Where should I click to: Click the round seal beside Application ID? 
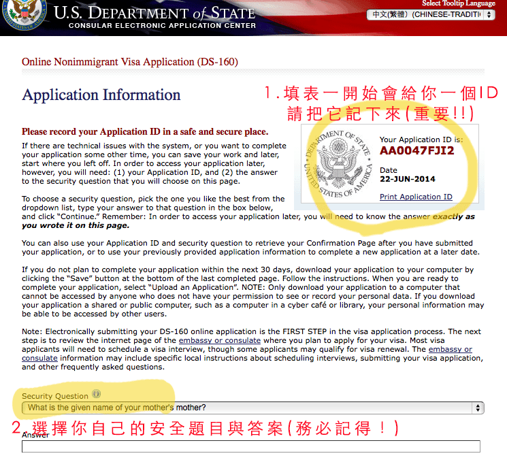click(x=338, y=163)
